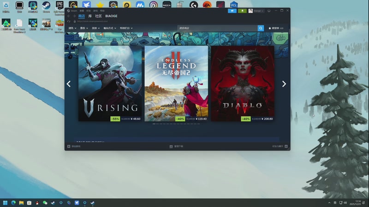This screenshot has height=207, width=369.
Task: Click the Steam store search magnifier button
Action: tap(261, 28)
